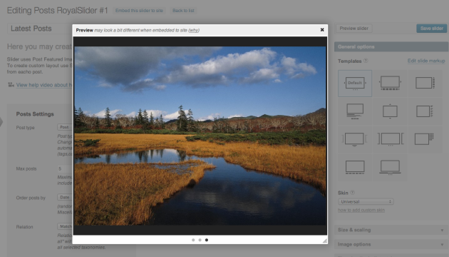The image size is (449, 257).
Task: Open Edit slide markup link
Action: click(x=426, y=61)
